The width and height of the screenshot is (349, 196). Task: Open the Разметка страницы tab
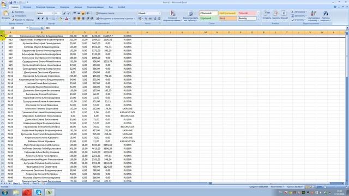45,7
